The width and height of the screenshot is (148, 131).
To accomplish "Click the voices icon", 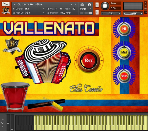I will point(48,9).
